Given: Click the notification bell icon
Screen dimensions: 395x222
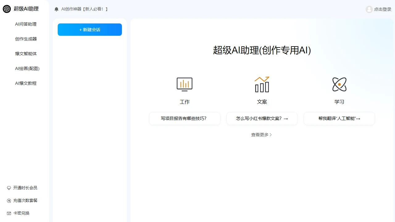Looking at the screenshot, I should [x=56, y=9].
